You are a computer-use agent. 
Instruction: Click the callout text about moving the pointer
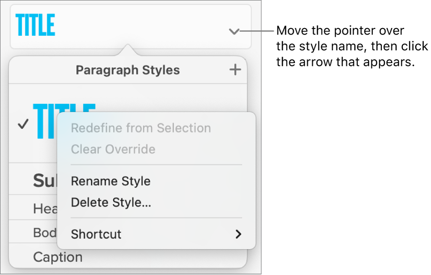point(352,46)
